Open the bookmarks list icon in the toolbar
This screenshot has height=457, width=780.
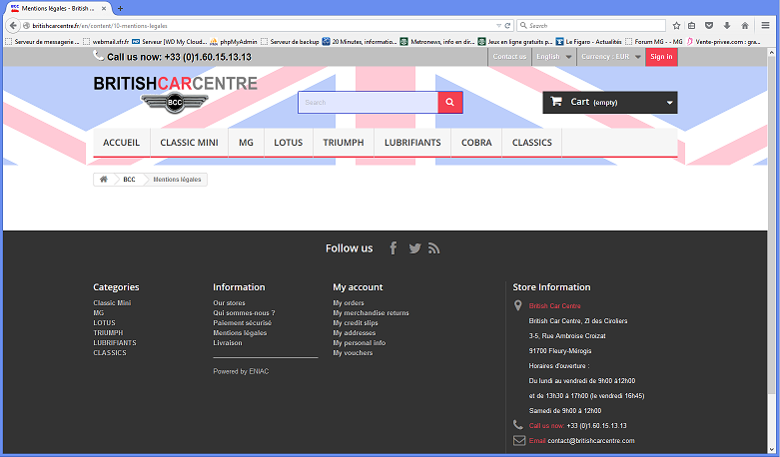(692, 25)
